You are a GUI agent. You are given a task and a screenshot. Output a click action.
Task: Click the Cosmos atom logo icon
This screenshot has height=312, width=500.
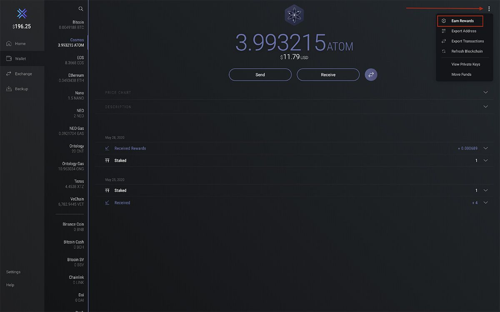(294, 15)
